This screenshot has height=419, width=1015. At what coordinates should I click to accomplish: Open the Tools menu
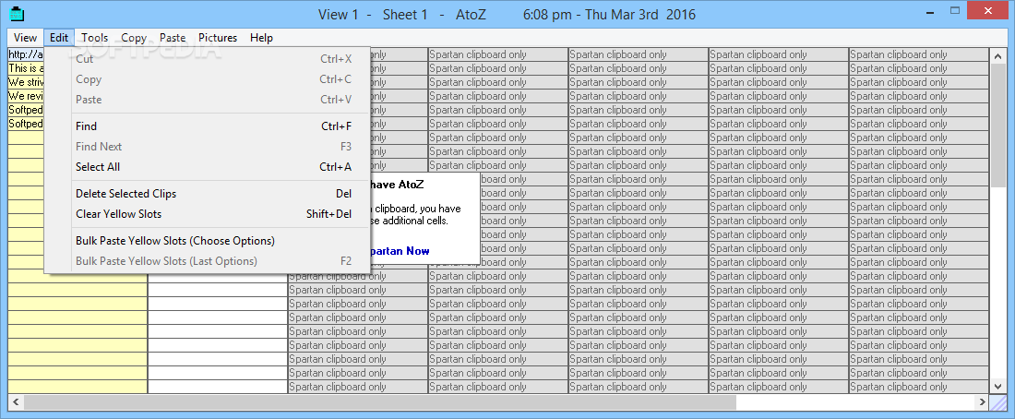coord(94,38)
